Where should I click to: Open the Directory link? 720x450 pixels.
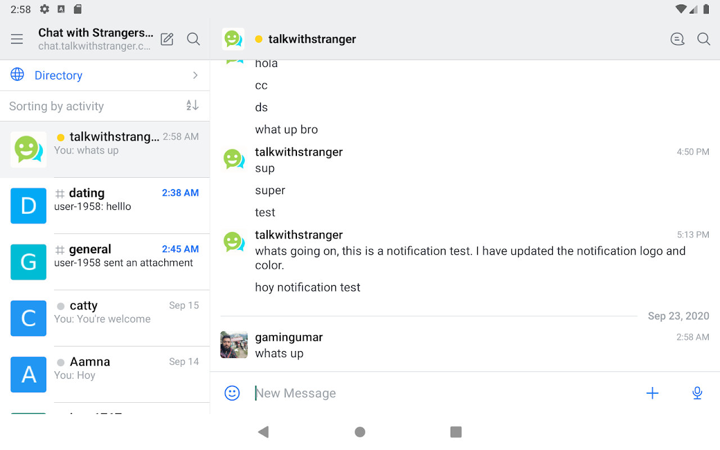[x=58, y=75]
